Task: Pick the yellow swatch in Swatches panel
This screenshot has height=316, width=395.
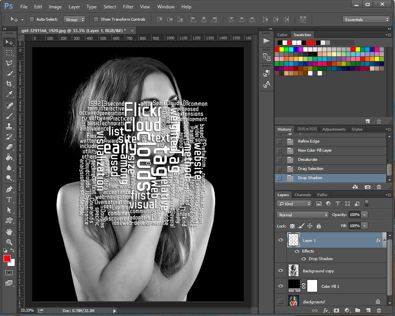Action: (281, 49)
